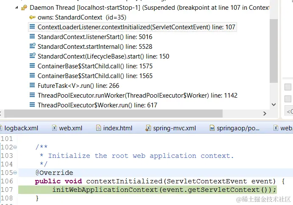The image size is (293, 205).
Task: Click the comment 'Initialize the root web application context.'
Action: 141,156
